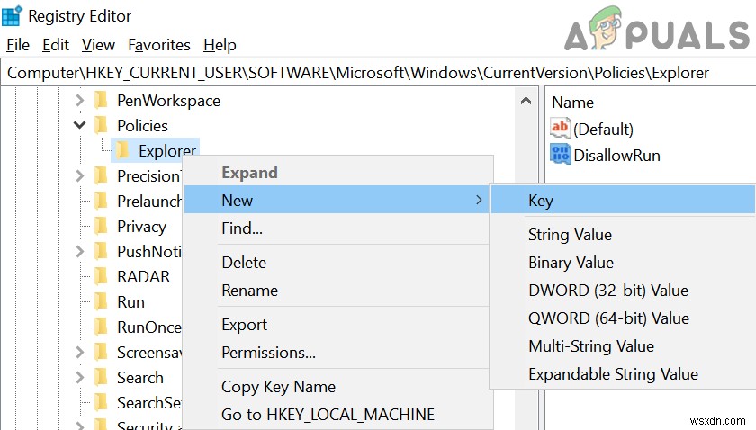Open the Edit menu
The width and height of the screenshot is (756, 430).
click(x=56, y=45)
